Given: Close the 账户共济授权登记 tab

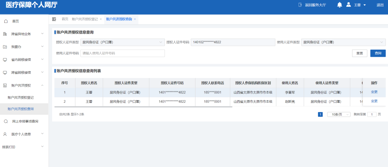Looking at the screenshot, I should point(101,19).
